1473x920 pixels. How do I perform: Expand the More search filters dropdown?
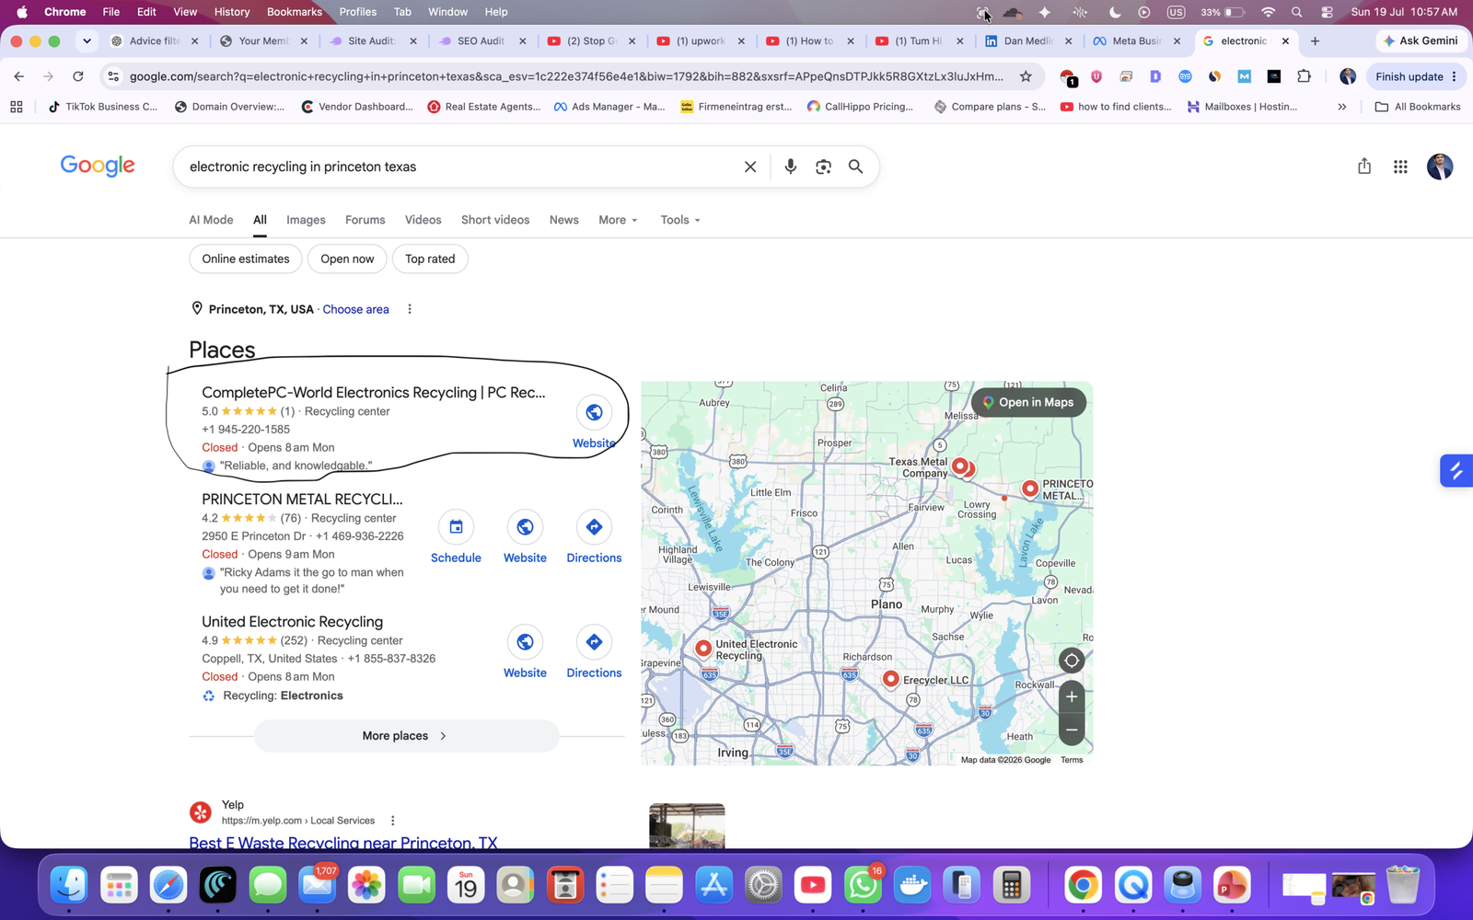point(618,220)
